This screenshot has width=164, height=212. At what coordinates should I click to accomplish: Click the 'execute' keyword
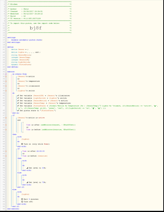pyautogui.click(x=11, y=72)
